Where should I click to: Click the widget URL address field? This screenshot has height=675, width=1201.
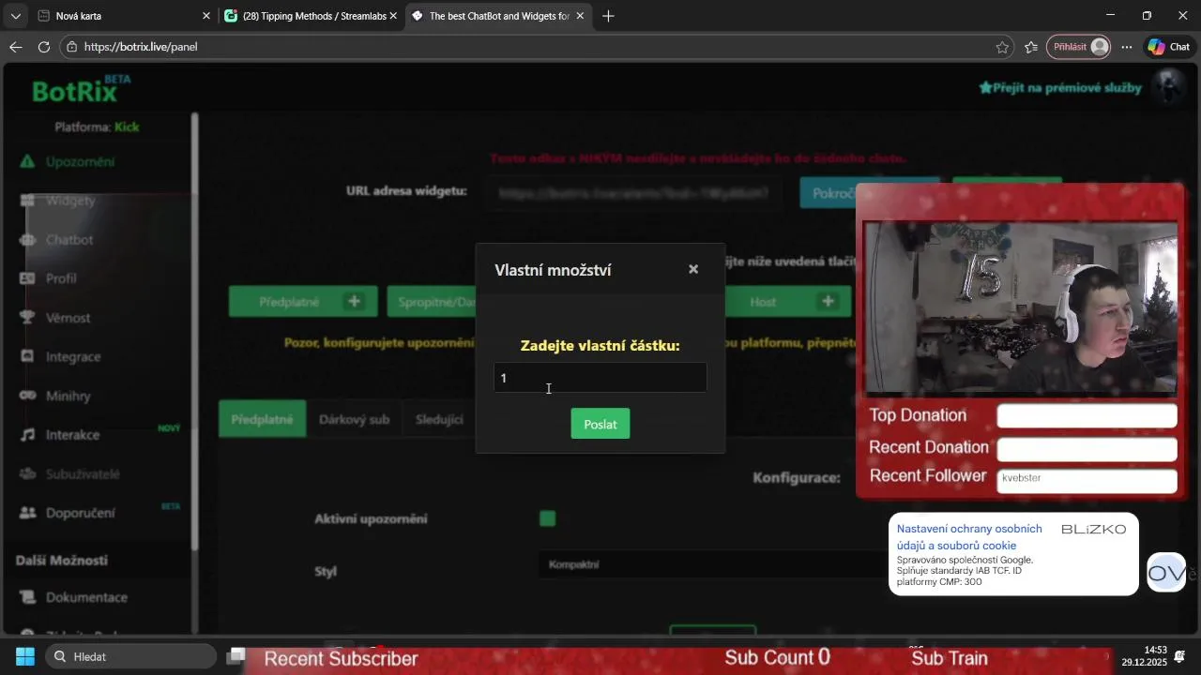click(633, 192)
